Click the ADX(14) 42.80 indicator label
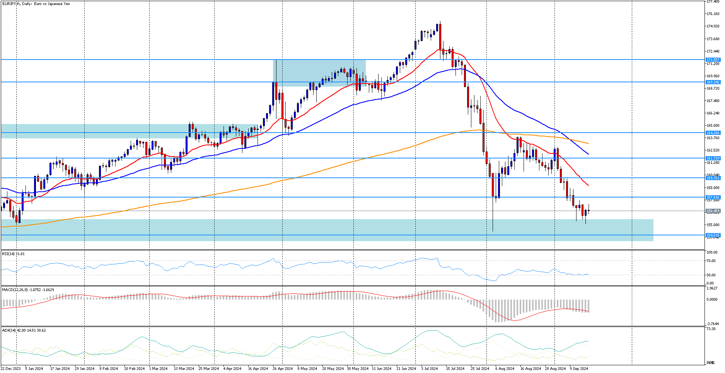Screen dimensions: 725x373 tap(24, 330)
